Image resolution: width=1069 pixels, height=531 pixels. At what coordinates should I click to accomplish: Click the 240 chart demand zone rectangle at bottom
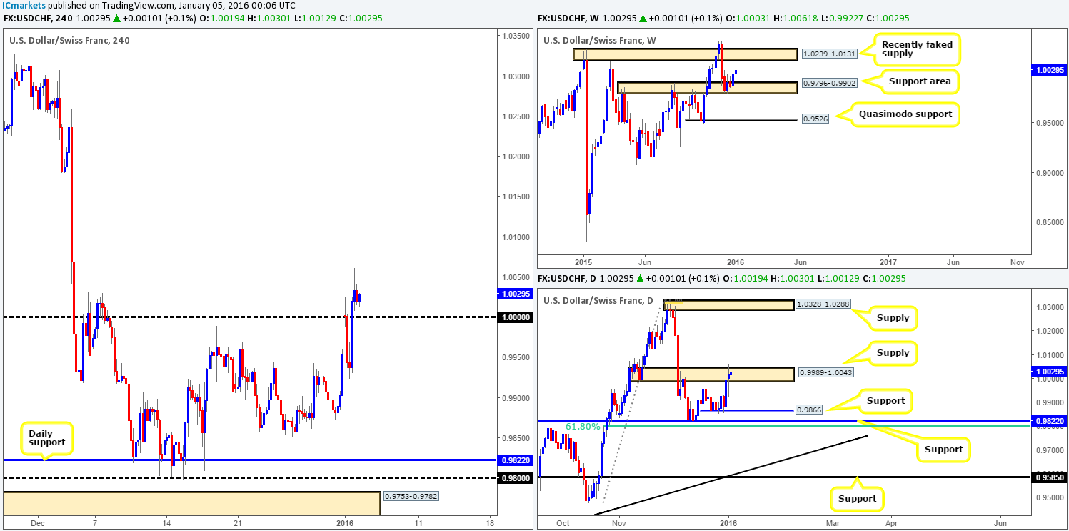pos(191,503)
